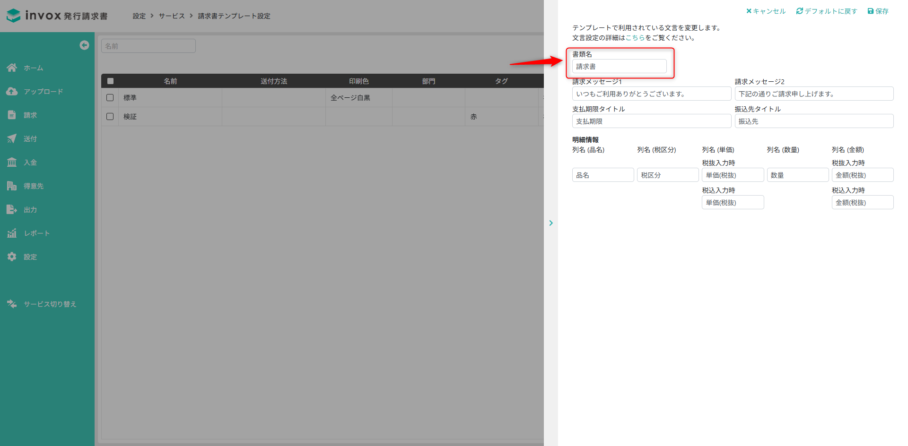
Task: Check the 標準 template row checkbox
Action: (110, 98)
